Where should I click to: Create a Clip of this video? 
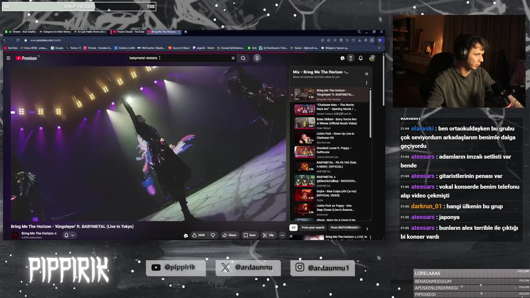[x=268, y=235]
